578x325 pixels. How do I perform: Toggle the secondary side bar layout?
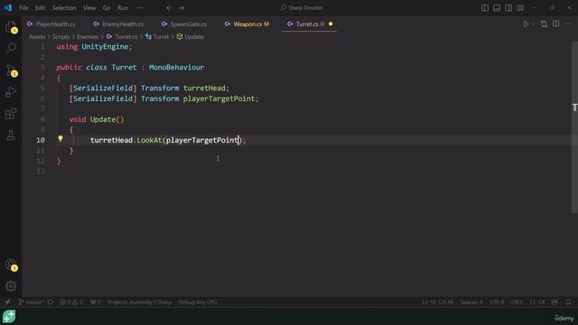point(508,8)
